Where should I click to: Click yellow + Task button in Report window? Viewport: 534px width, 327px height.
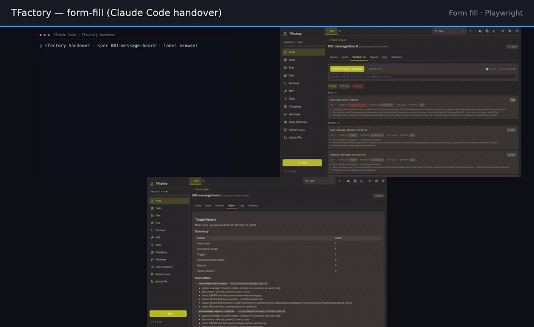(168, 314)
